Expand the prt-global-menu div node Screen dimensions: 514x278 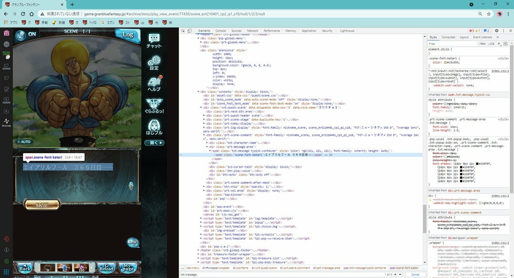(x=201, y=42)
